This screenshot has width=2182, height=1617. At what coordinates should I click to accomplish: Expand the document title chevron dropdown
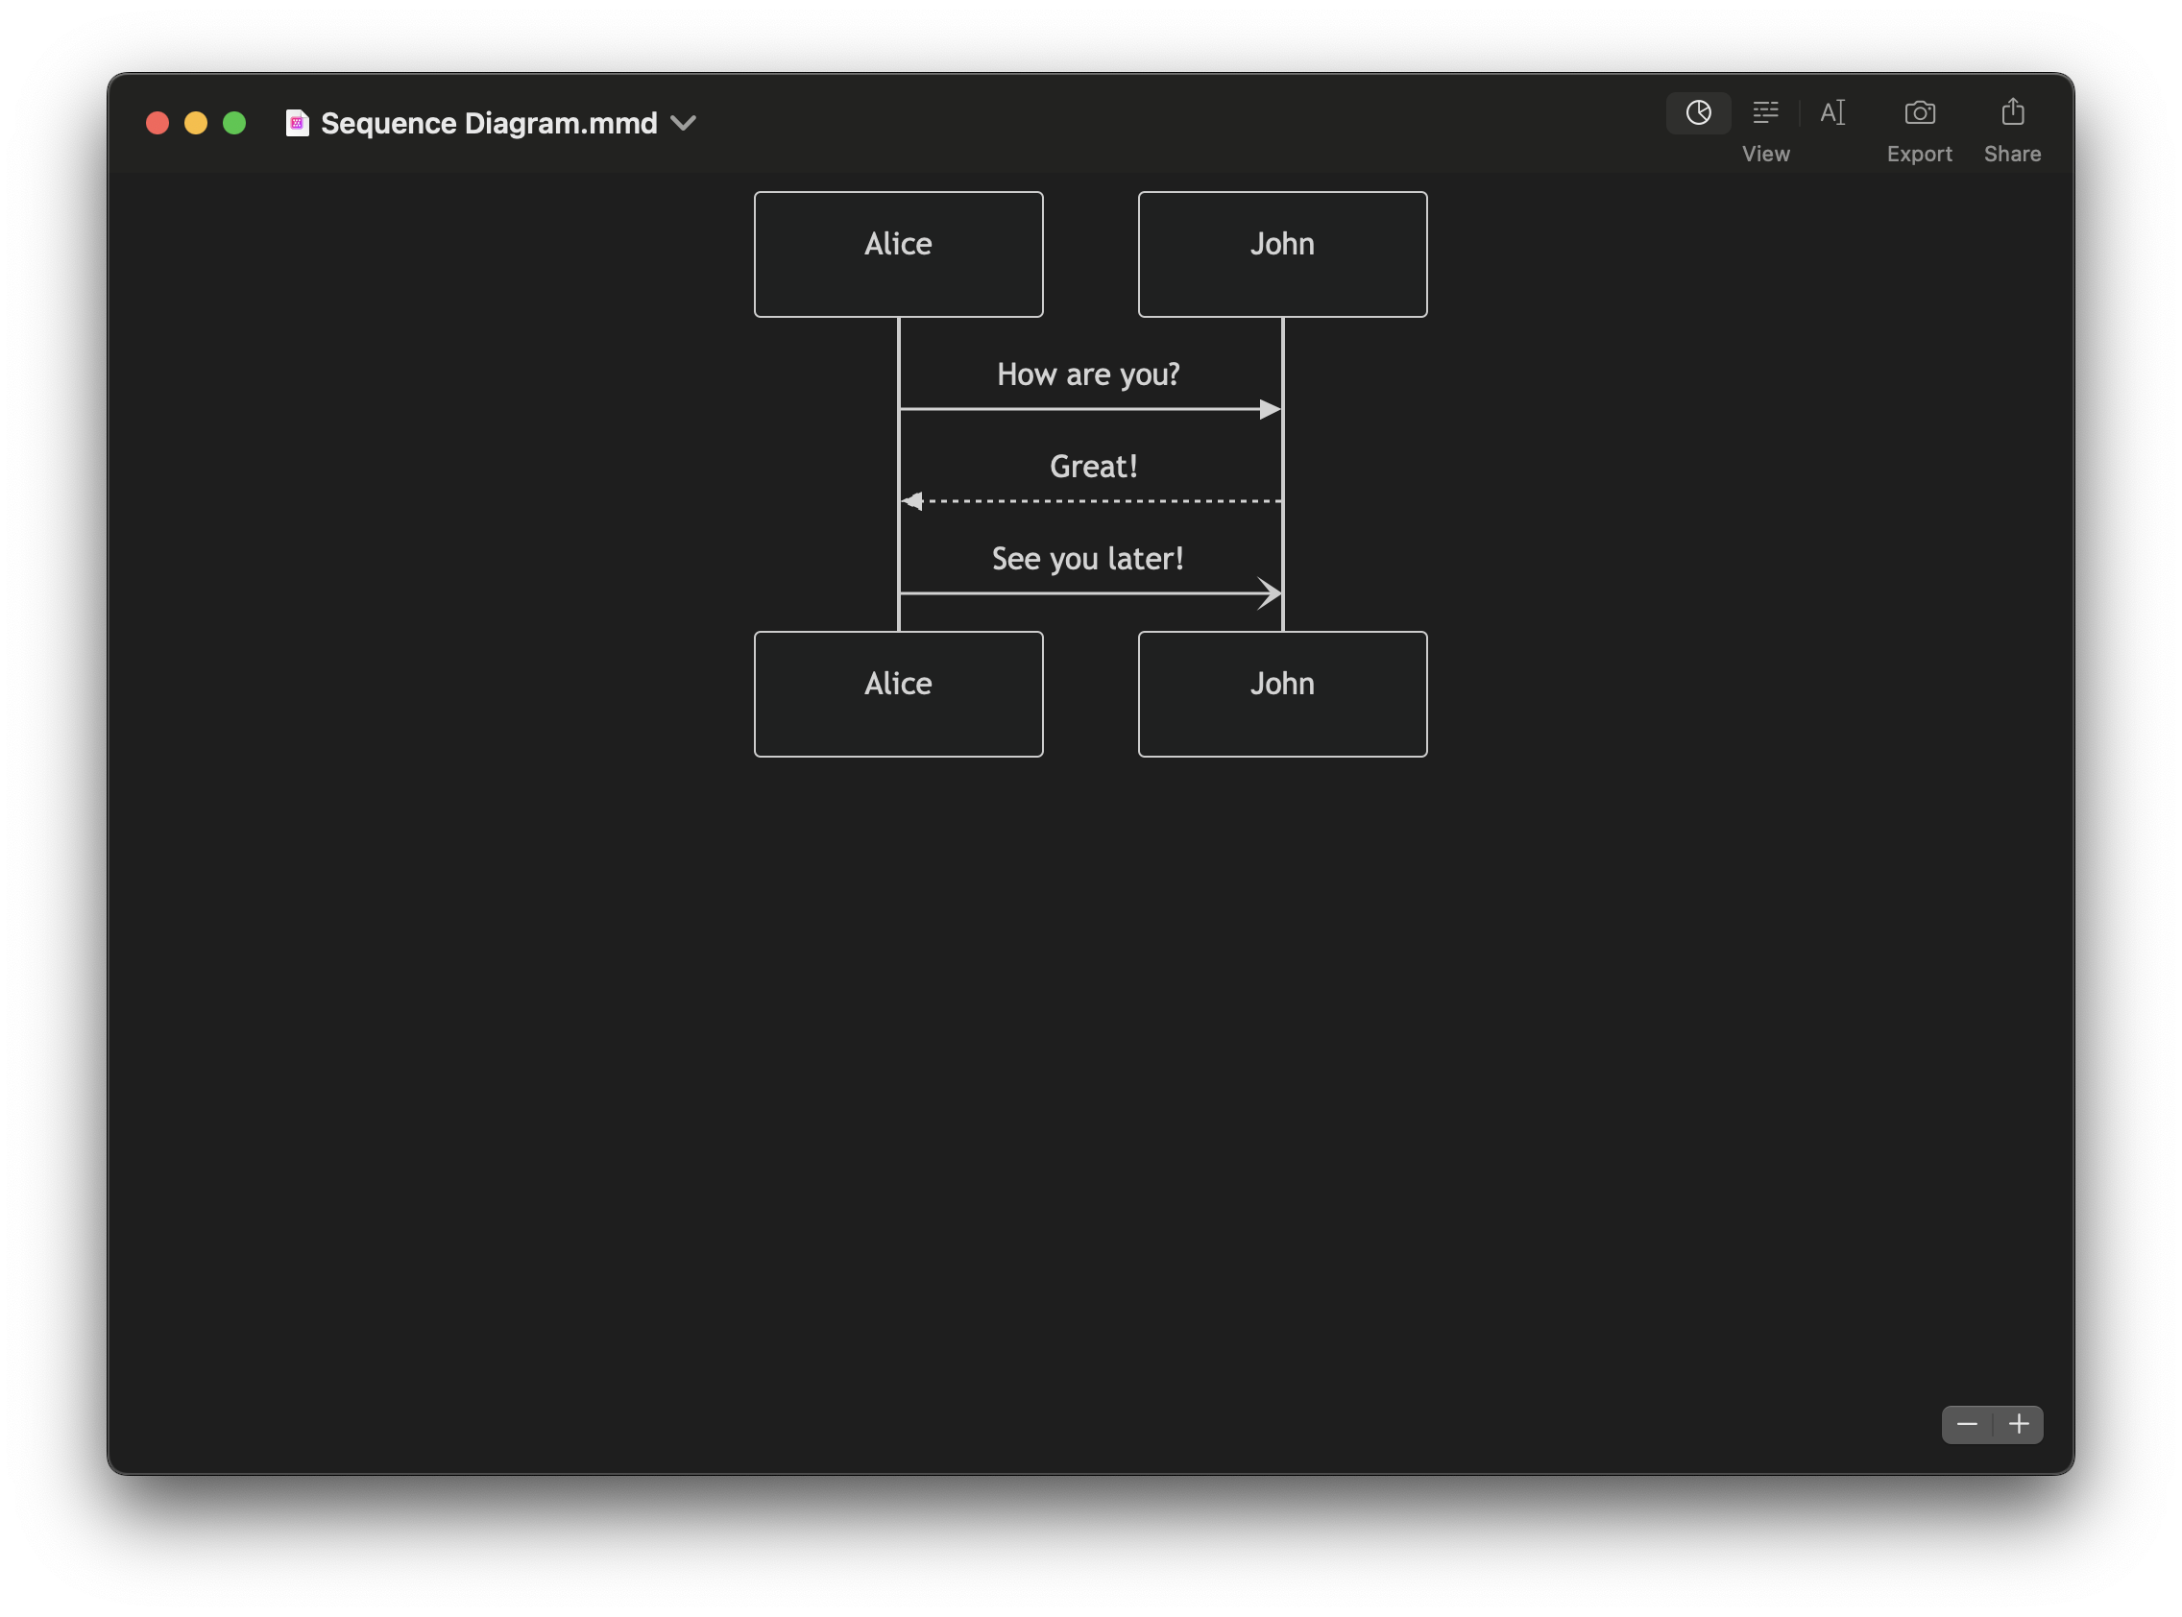click(683, 123)
